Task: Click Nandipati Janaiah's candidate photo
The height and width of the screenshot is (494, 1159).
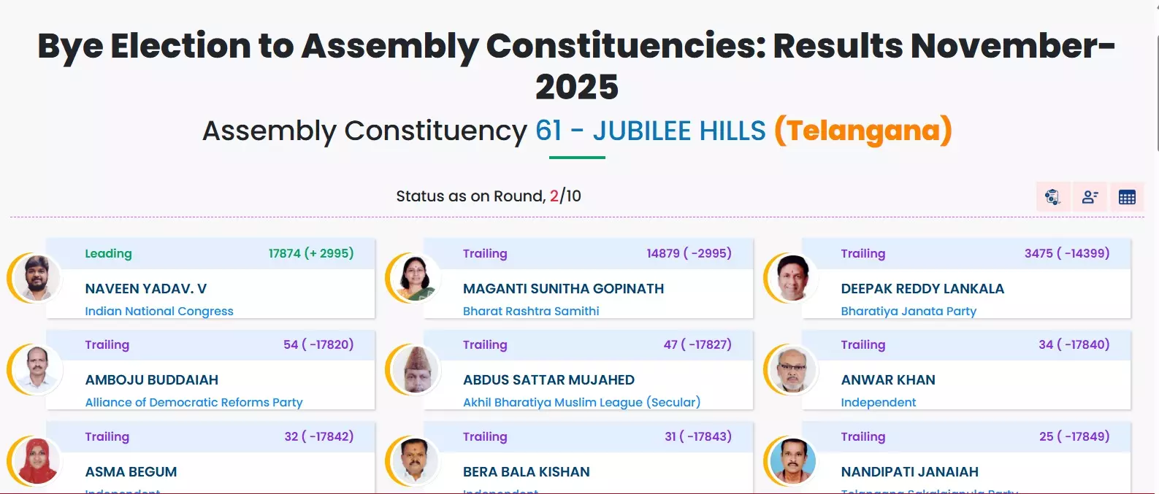Action: (792, 461)
